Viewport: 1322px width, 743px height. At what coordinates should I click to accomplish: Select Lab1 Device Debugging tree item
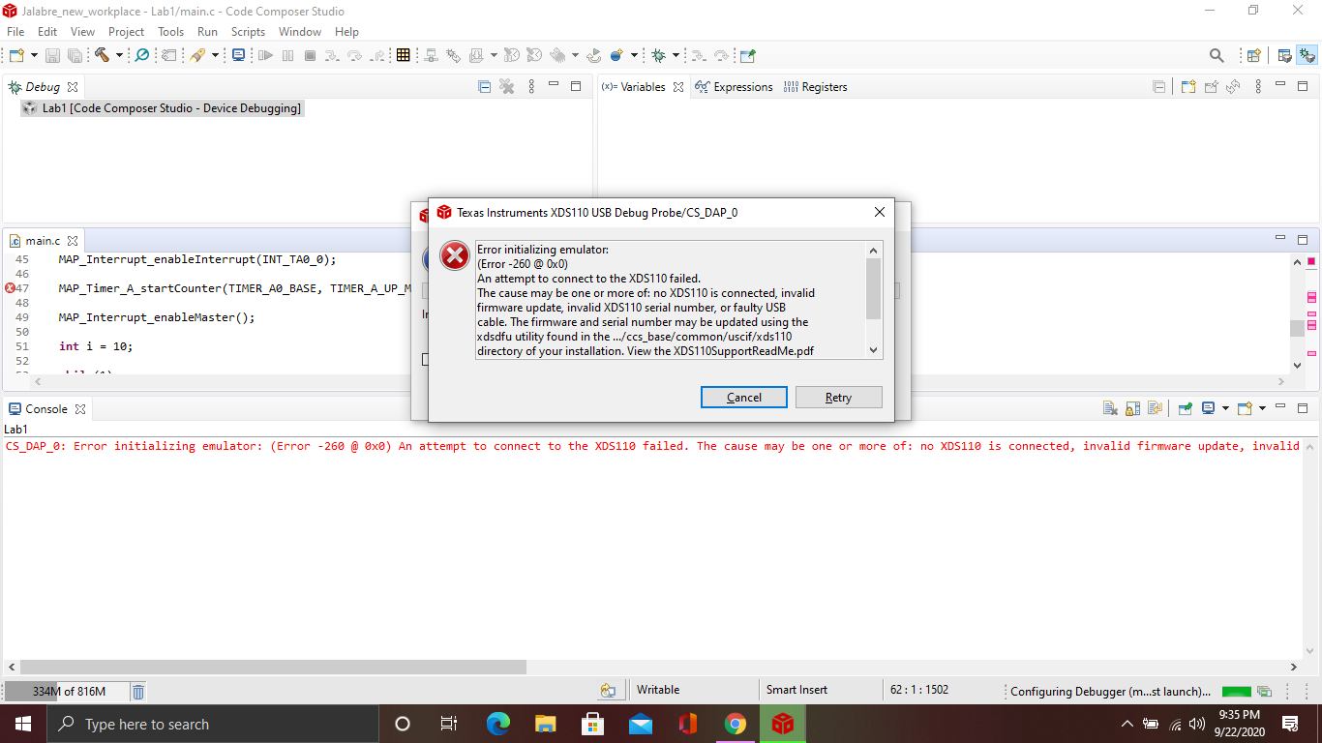[x=162, y=108]
